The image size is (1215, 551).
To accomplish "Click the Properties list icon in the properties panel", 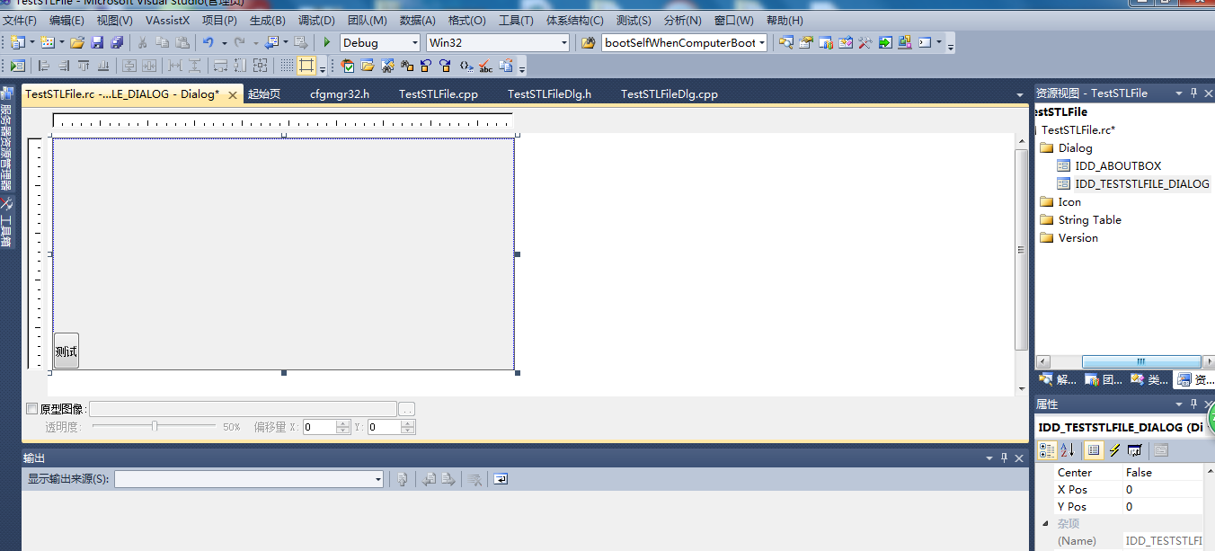I will tap(1094, 450).
